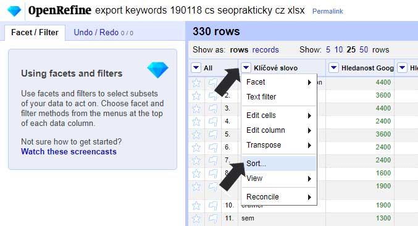
Task: Open the All column dropdown menu
Action: [x=196, y=68]
